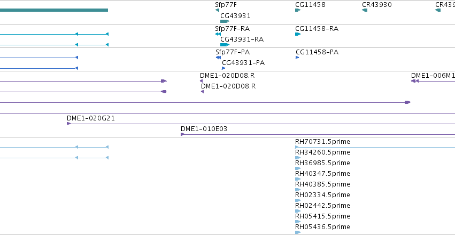Image resolution: width=455 pixels, height=235 pixels.
Task: Click the CG11458-RA transcript label
Action: point(317,28)
